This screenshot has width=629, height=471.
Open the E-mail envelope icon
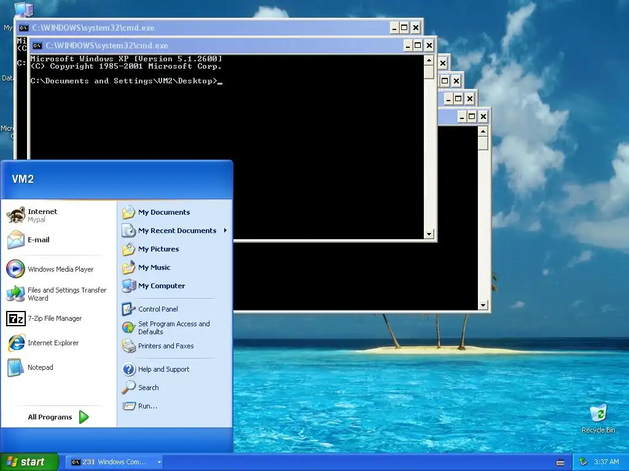16,240
